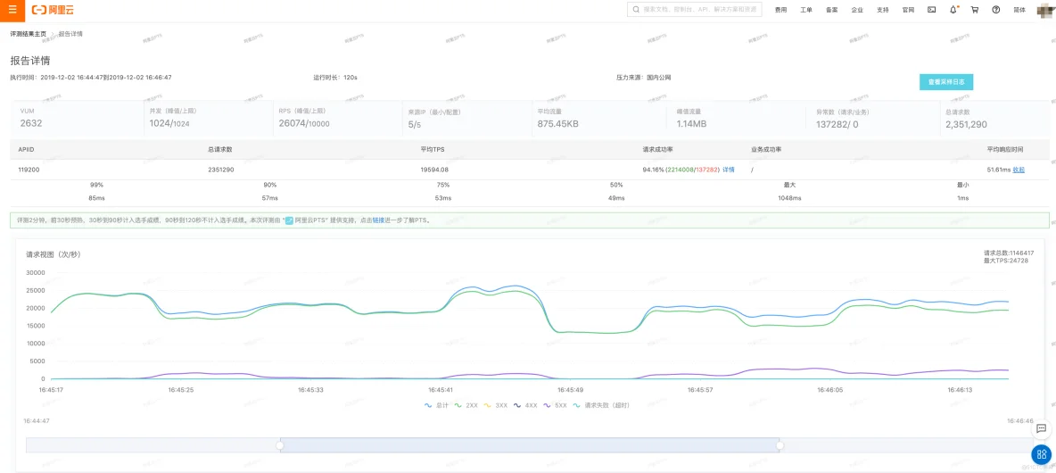Open the 官网 menu

[x=909, y=10]
